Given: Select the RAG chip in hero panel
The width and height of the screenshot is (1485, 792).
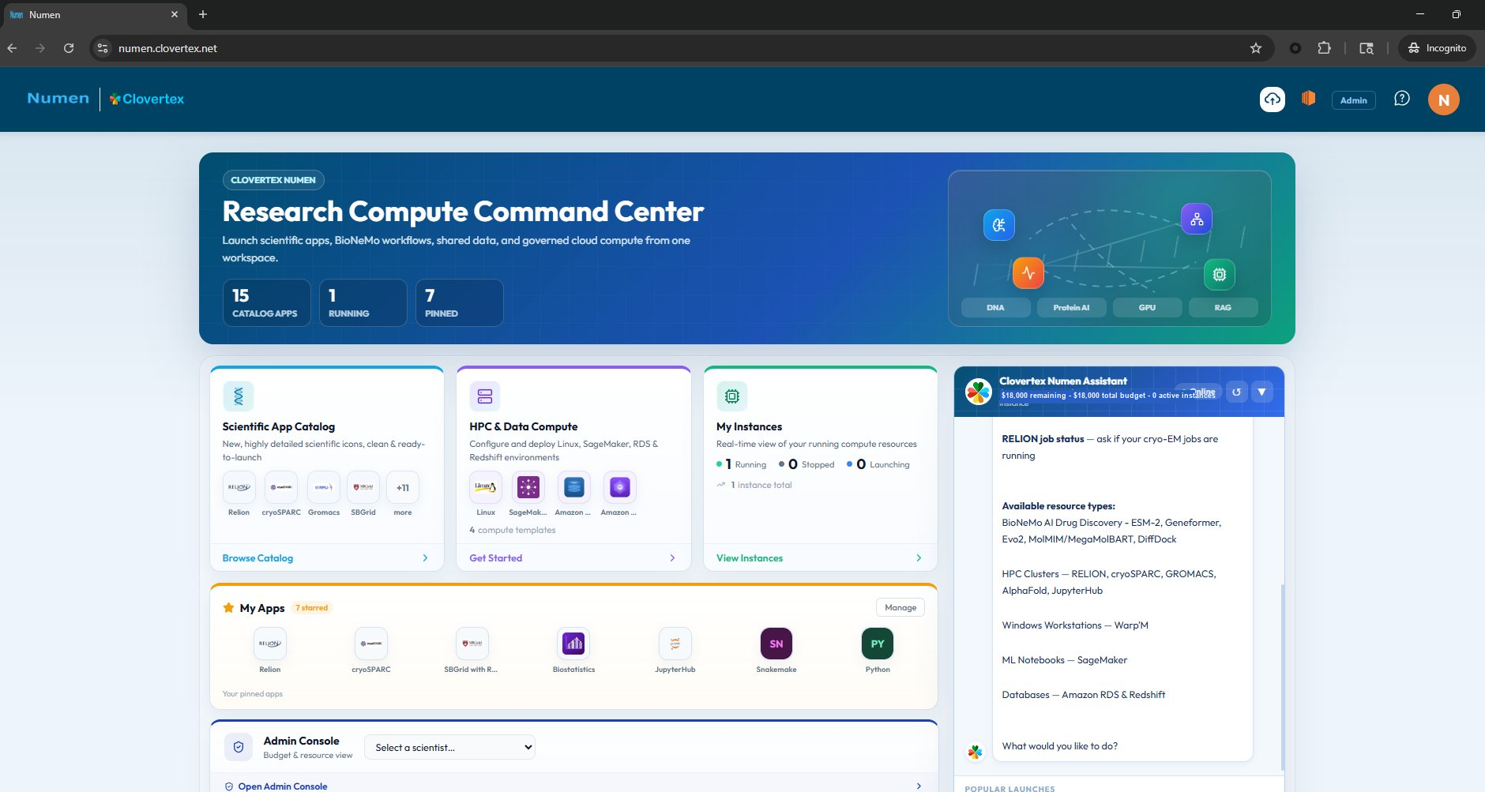Looking at the screenshot, I should [1223, 307].
